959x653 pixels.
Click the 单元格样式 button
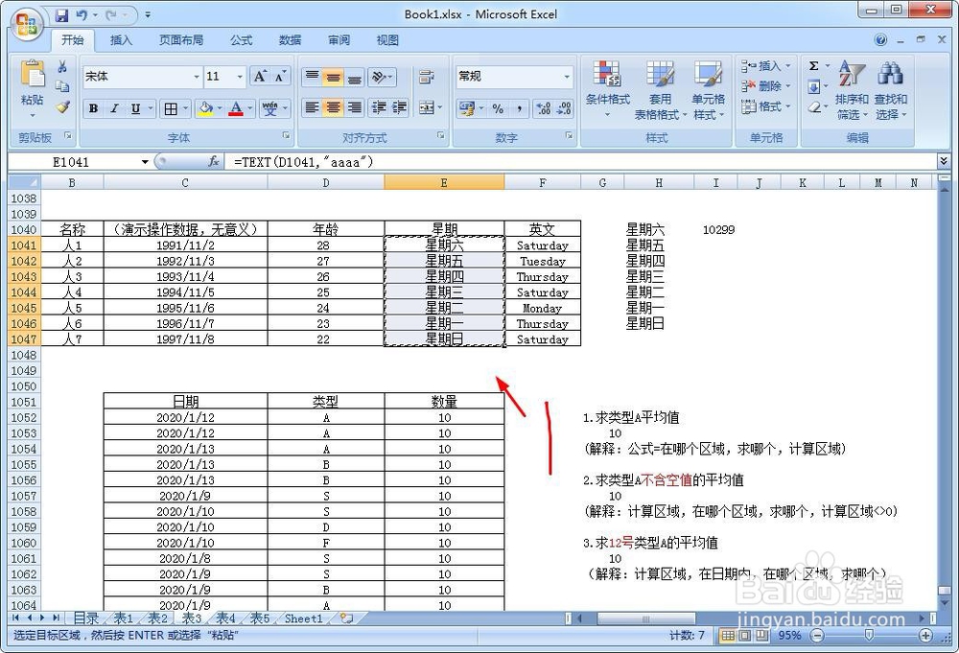[x=710, y=91]
